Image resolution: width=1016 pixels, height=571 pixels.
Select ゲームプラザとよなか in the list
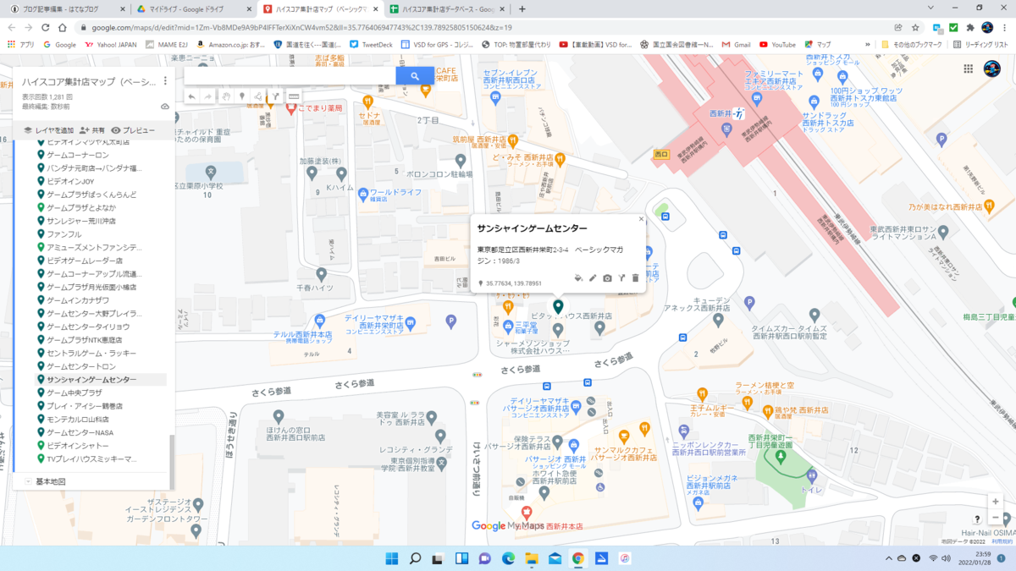click(x=81, y=207)
